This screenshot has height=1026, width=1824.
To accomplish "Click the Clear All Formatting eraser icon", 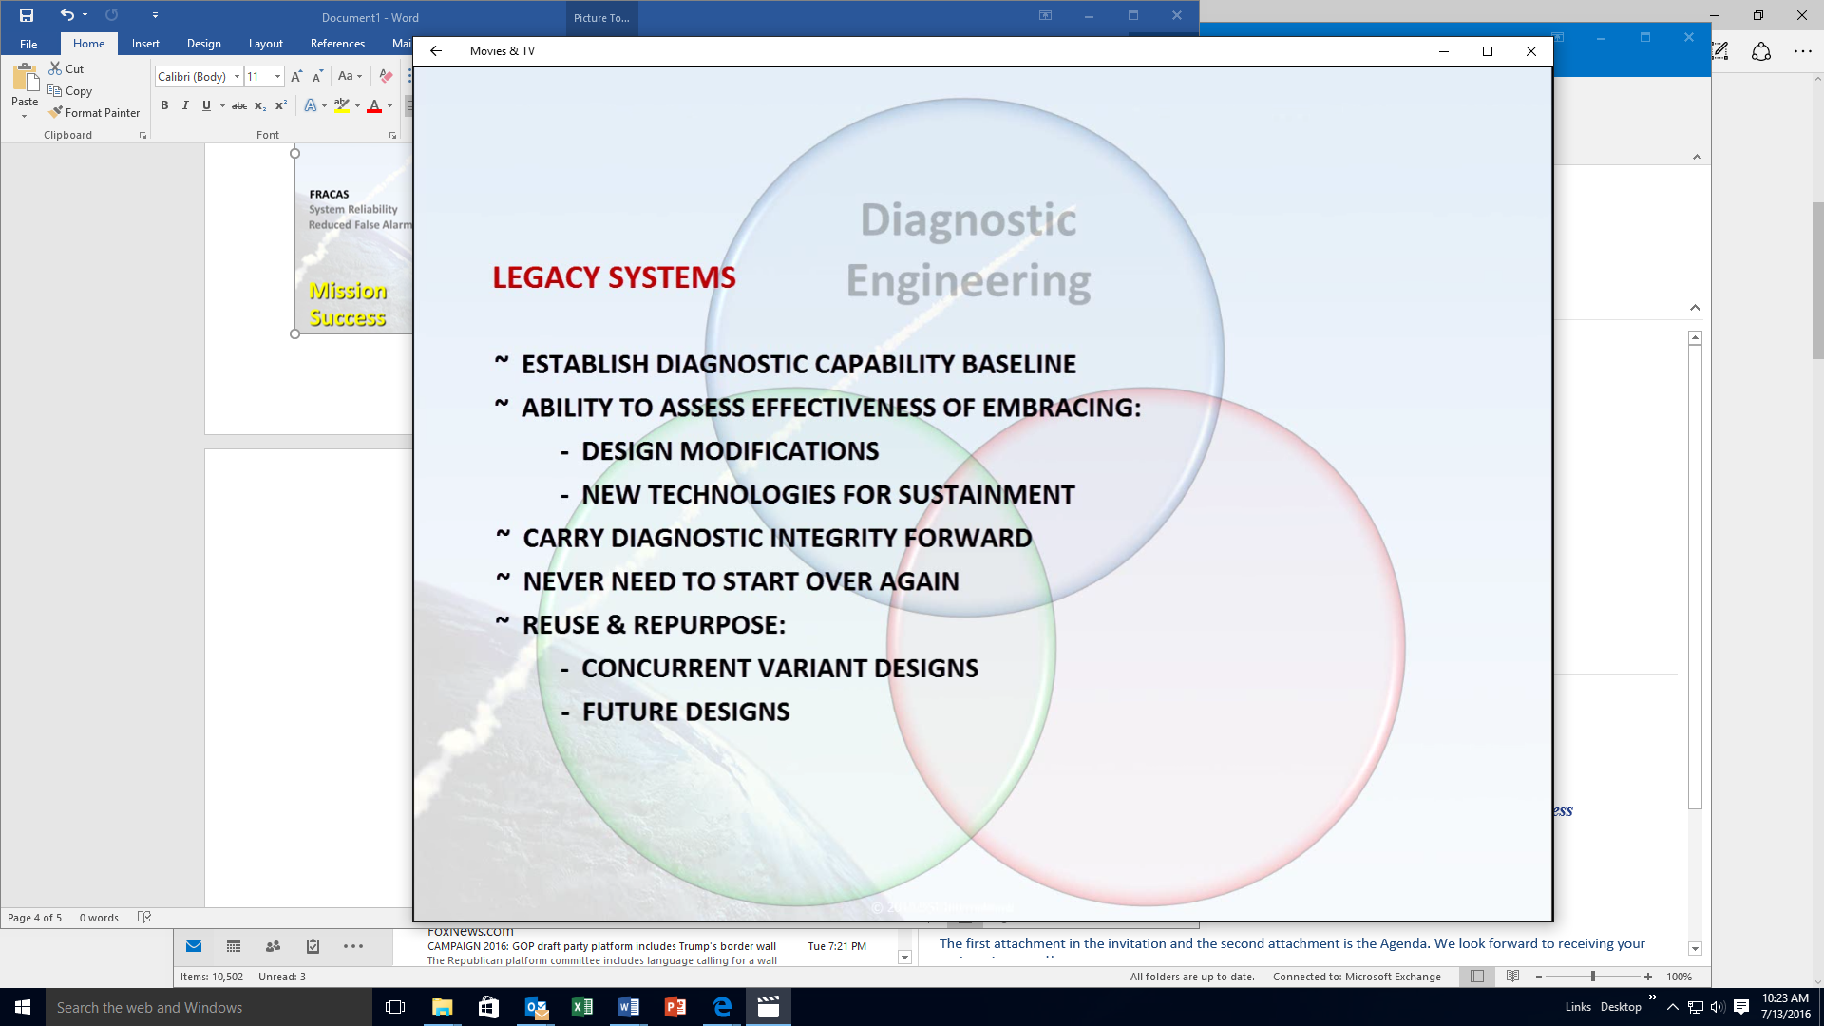I will 386,76.
